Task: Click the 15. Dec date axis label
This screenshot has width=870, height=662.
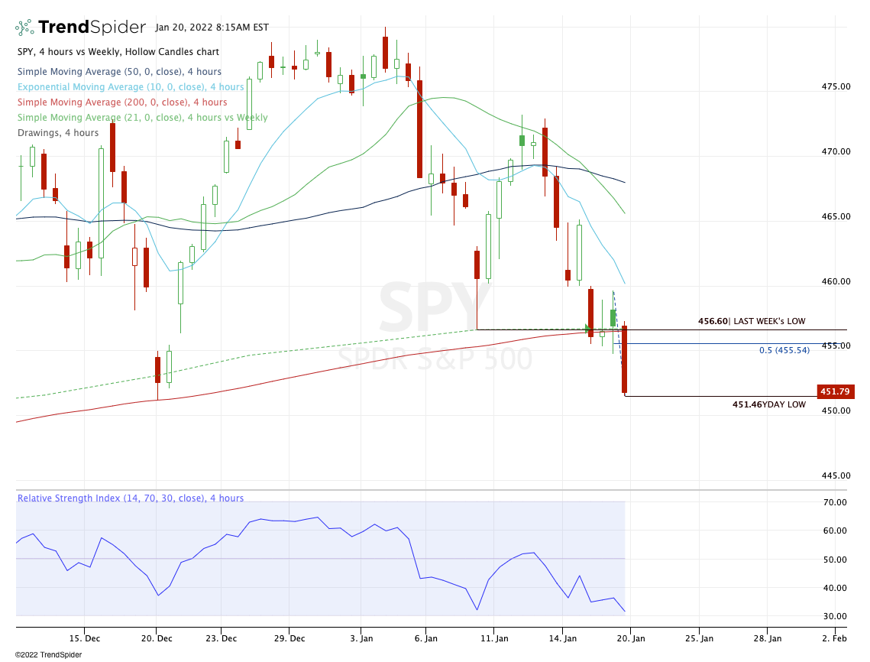Action: coord(85,638)
